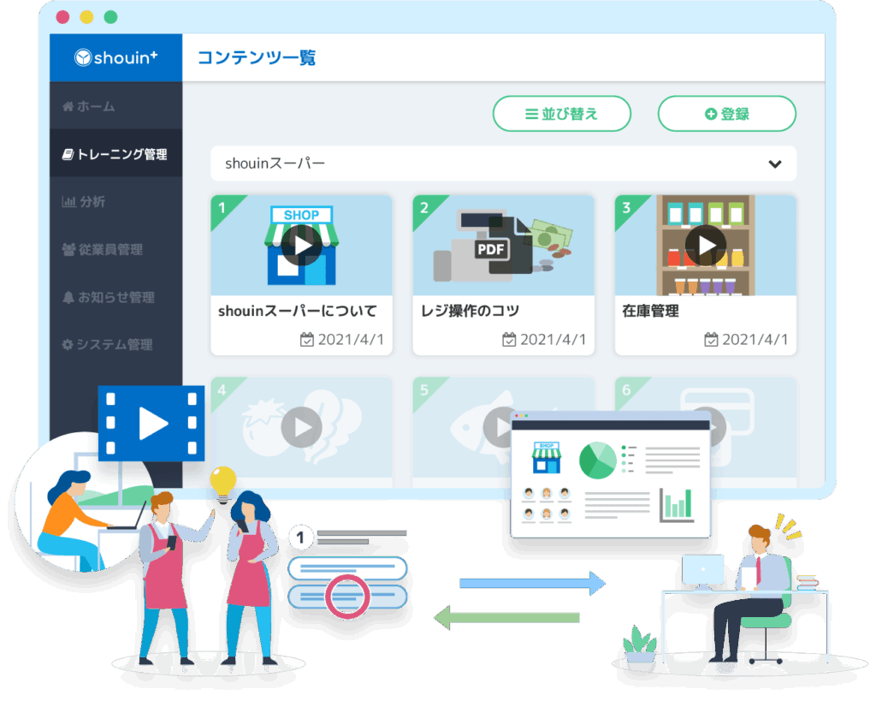
Task: Open the shouinスーパー store selector
Action: [x=503, y=163]
